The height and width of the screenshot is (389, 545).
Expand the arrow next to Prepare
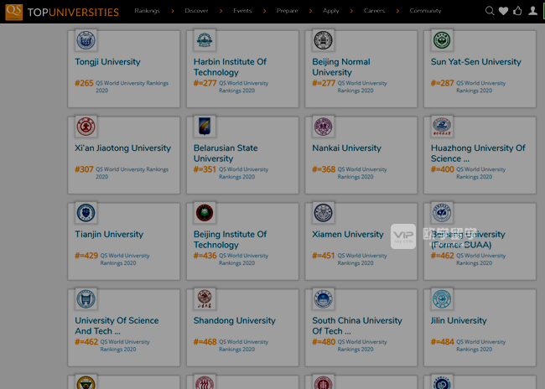311,11
